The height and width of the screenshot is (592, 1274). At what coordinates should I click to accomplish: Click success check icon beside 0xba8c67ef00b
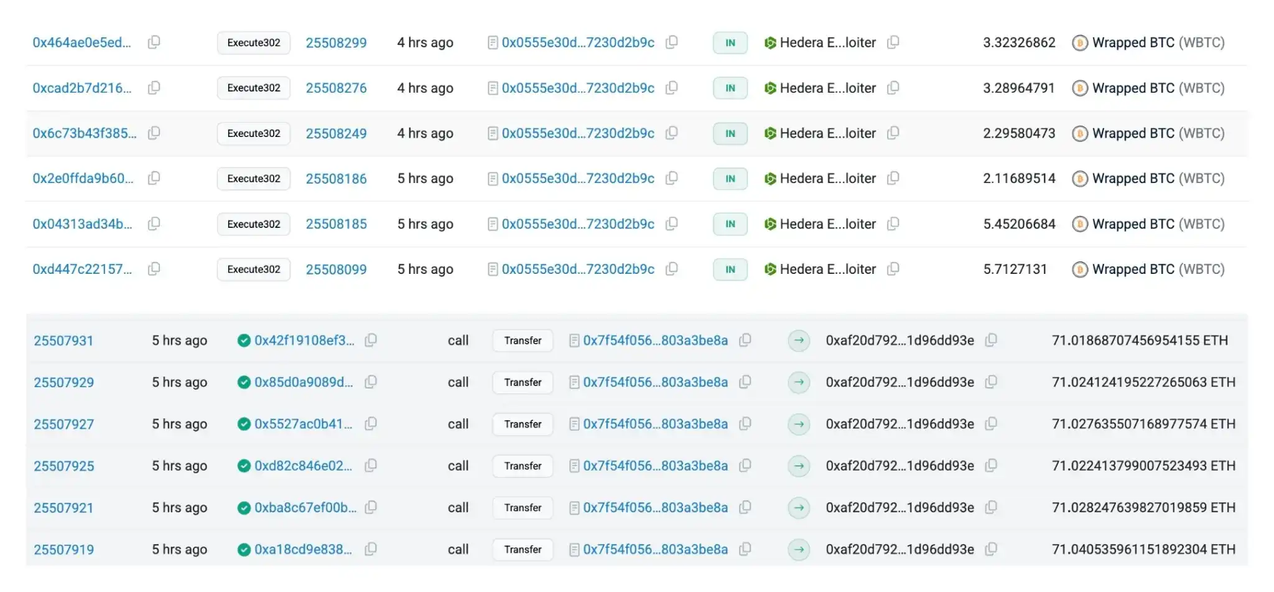244,508
